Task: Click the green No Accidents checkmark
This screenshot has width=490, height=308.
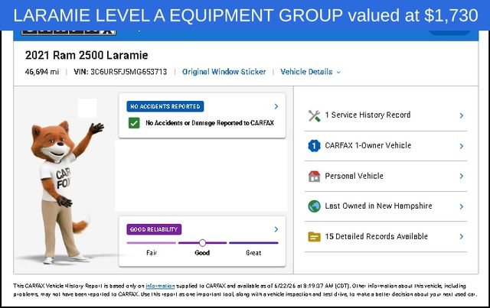Action: [x=134, y=123]
